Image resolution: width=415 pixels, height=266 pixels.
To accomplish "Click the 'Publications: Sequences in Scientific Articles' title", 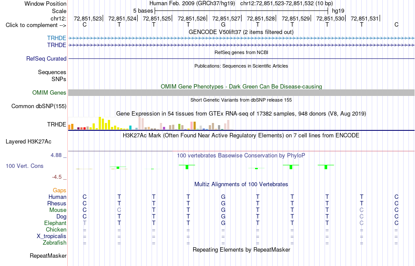I will click(x=241, y=66).
